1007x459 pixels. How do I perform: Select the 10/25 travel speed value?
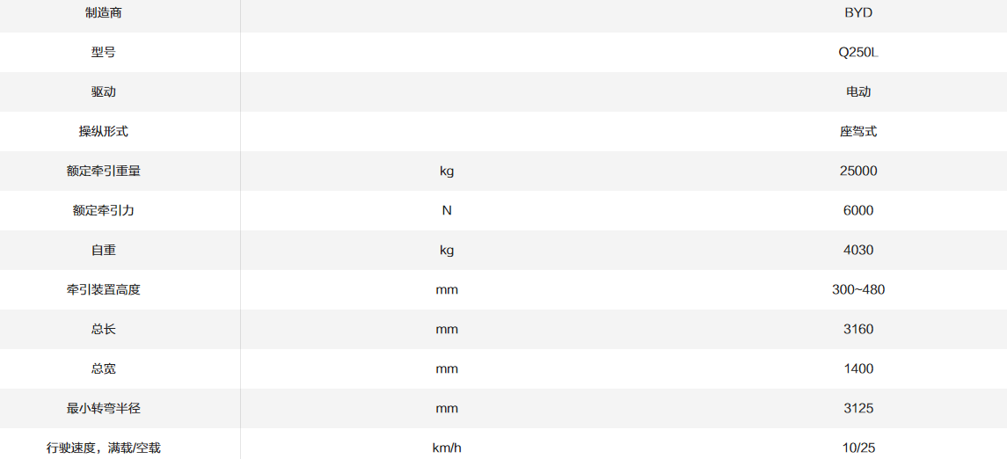pyautogui.click(x=857, y=448)
